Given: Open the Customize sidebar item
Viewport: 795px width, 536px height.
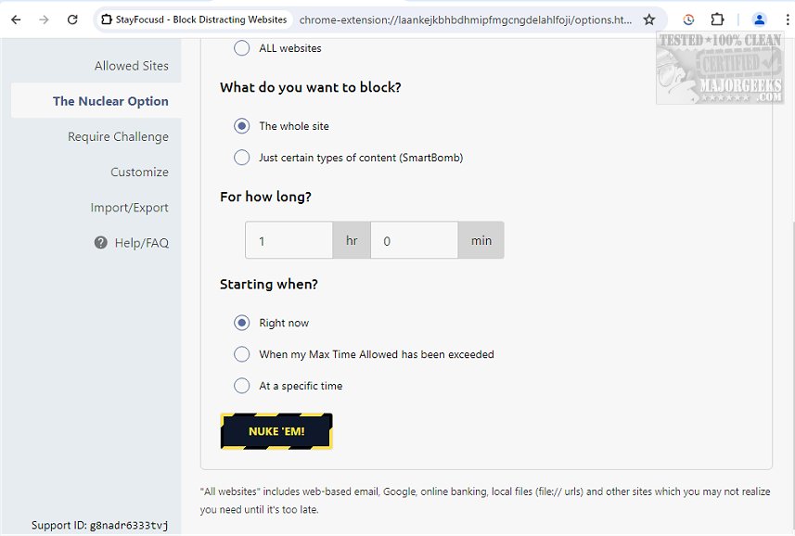Looking at the screenshot, I should pos(139,172).
